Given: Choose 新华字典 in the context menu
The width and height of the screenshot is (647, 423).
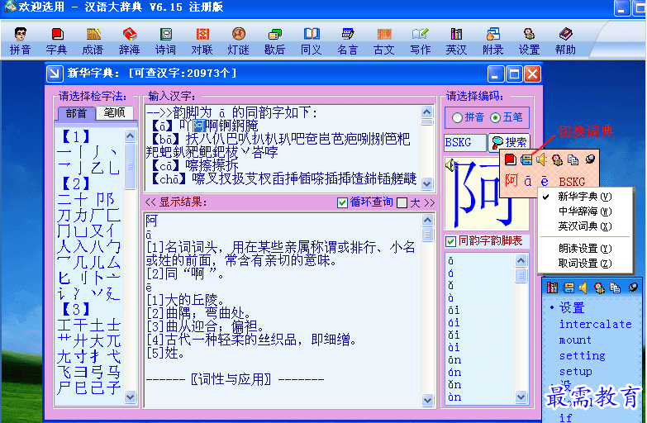Looking at the screenshot, I should point(585,197).
